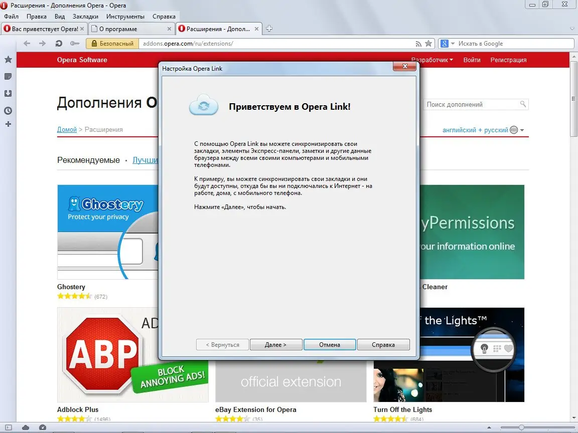Click the magnifier in Поиск дополнений field
The height and width of the screenshot is (433, 578).
point(523,104)
